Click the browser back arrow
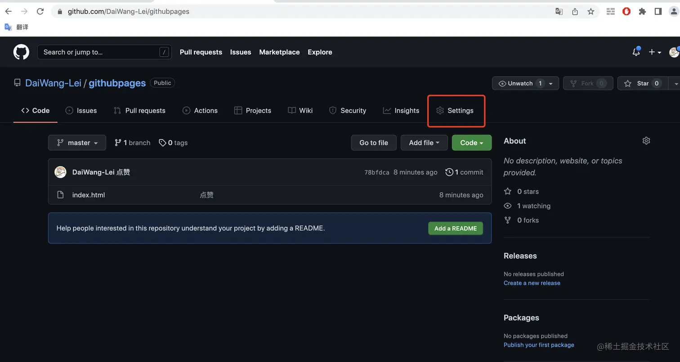The height and width of the screenshot is (362, 680). tap(8, 11)
